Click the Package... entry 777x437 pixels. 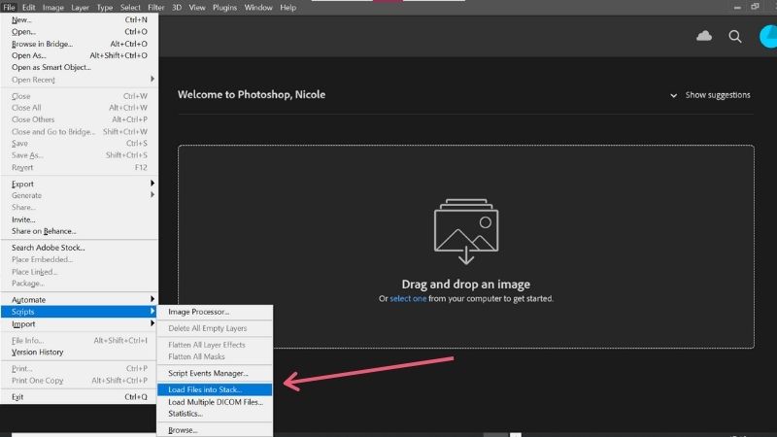click(x=80, y=284)
